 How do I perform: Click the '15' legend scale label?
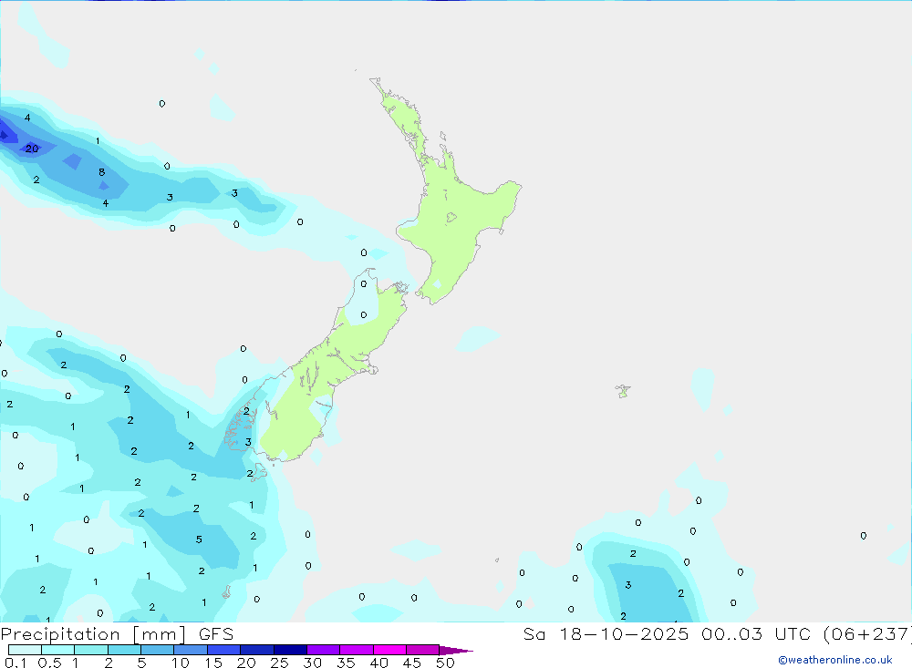[212, 663]
